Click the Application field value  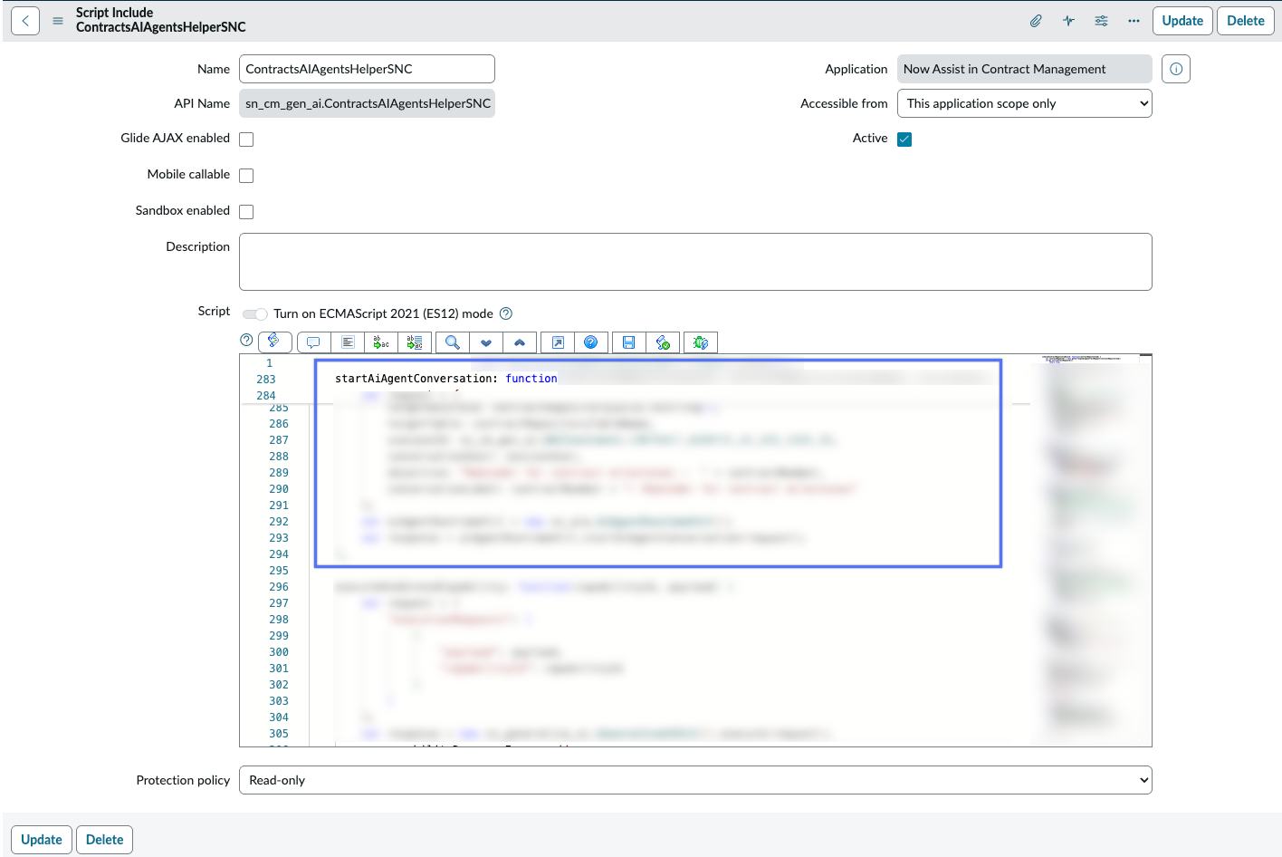click(x=1024, y=69)
